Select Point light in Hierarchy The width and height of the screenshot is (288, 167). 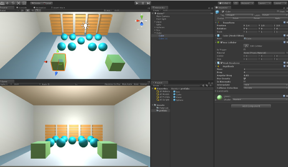click(x=161, y=19)
